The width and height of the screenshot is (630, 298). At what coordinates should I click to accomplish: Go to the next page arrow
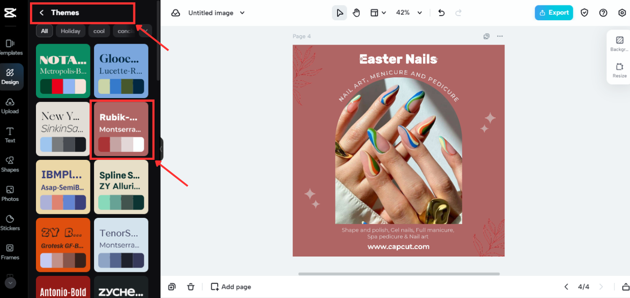tap(601, 287)
